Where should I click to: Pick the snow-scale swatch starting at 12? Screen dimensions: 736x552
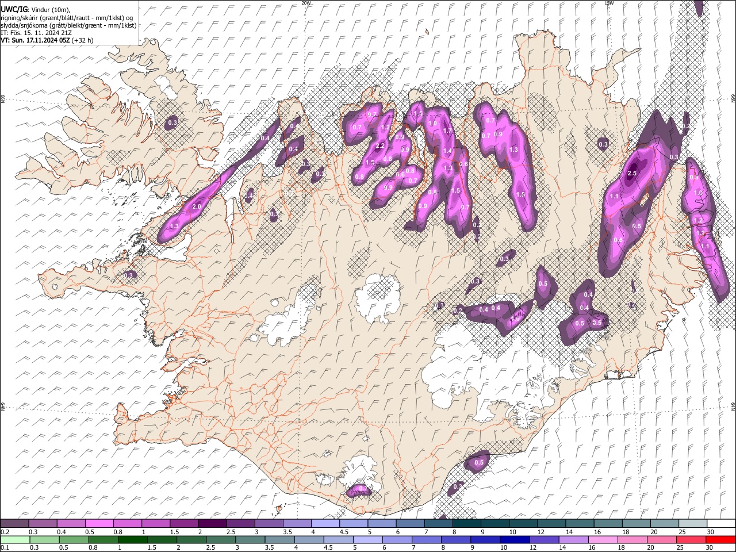551,523
